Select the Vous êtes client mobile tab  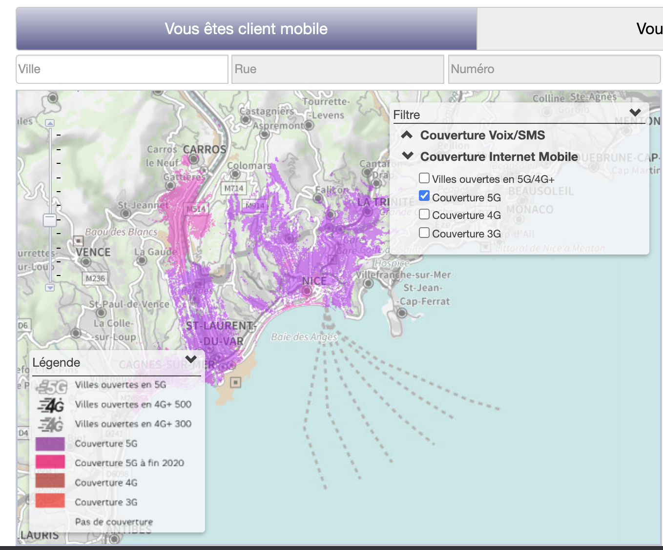[246, 29]
